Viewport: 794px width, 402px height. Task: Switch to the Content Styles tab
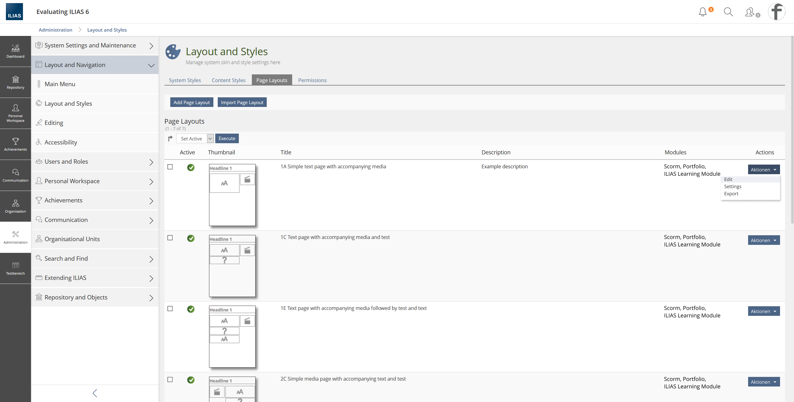[x=228, y=80]
